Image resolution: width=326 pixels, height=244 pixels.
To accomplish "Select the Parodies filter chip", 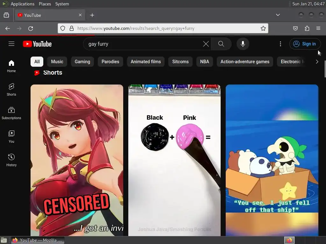I will (110, 62).
